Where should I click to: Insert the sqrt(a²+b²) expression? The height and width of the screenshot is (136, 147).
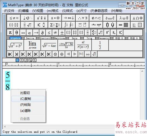(x=15, y=45)
